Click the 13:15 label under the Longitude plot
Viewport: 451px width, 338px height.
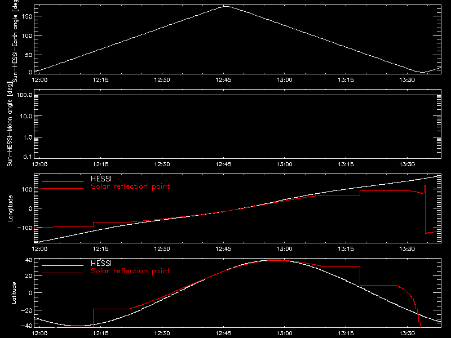[x=346, y=248]
